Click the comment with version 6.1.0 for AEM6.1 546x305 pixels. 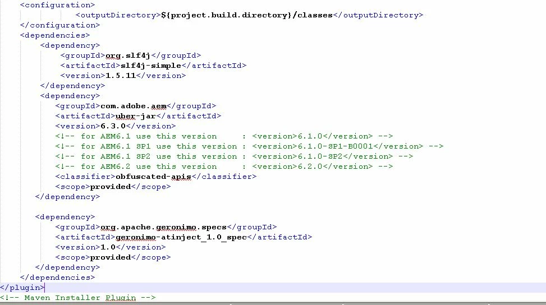tap(224, 136)
